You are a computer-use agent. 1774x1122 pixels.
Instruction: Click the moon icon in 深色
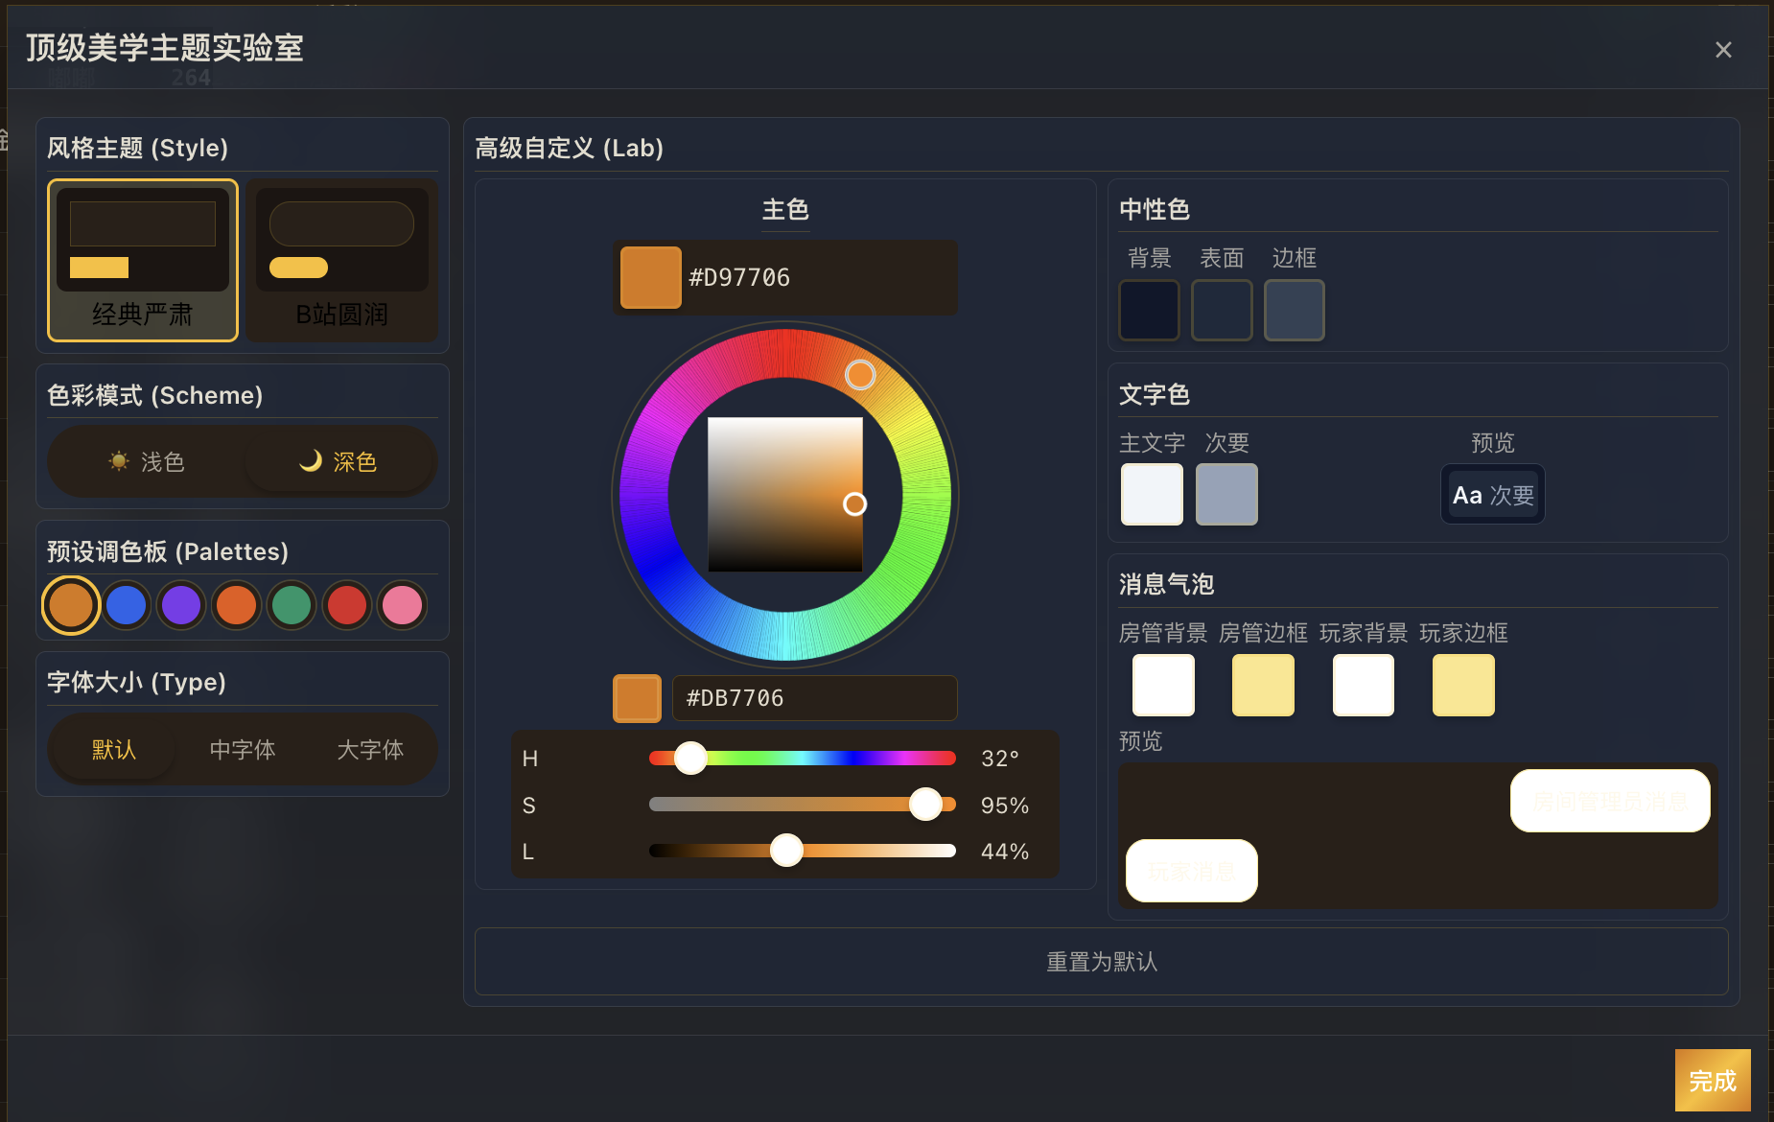[310, 461]
